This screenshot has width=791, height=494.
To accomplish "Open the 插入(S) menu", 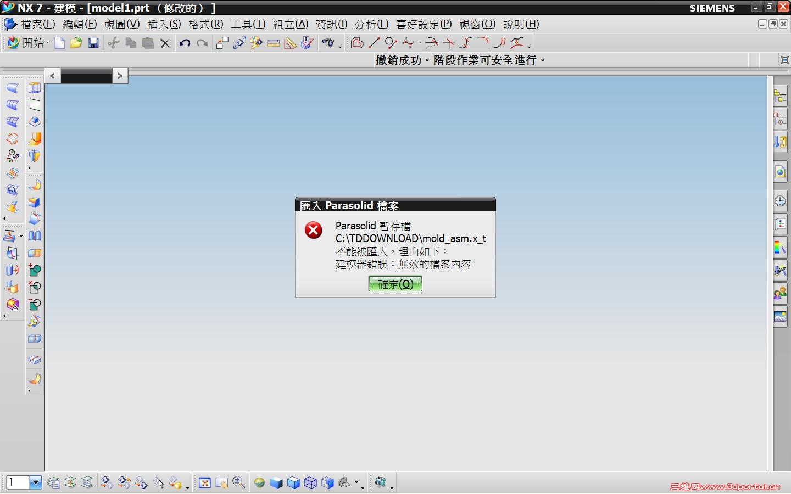I will coord(164,24).
